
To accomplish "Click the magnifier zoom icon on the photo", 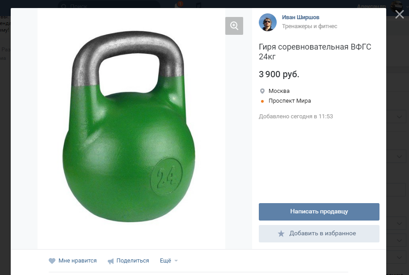I will click(x=234, y=26).
